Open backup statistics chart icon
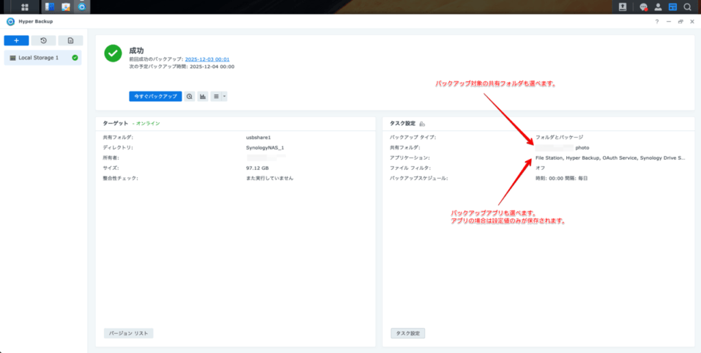This screenshot has height=353, width=701. tap(203, 96)
